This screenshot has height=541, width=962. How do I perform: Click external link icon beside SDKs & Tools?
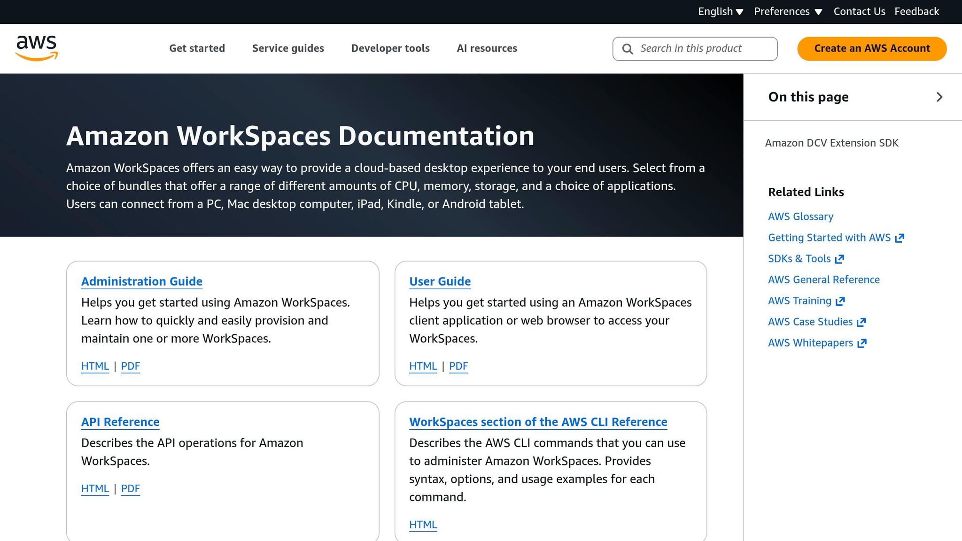pos(840,259)
